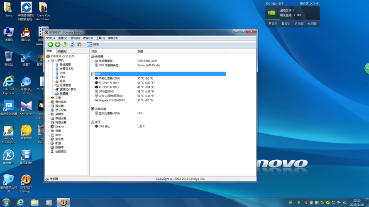Image resolution: width=369 pixels, height=207 pixels.
Task: Open 酷狗音乐 desktop icon
Action: tap(9, 157)
